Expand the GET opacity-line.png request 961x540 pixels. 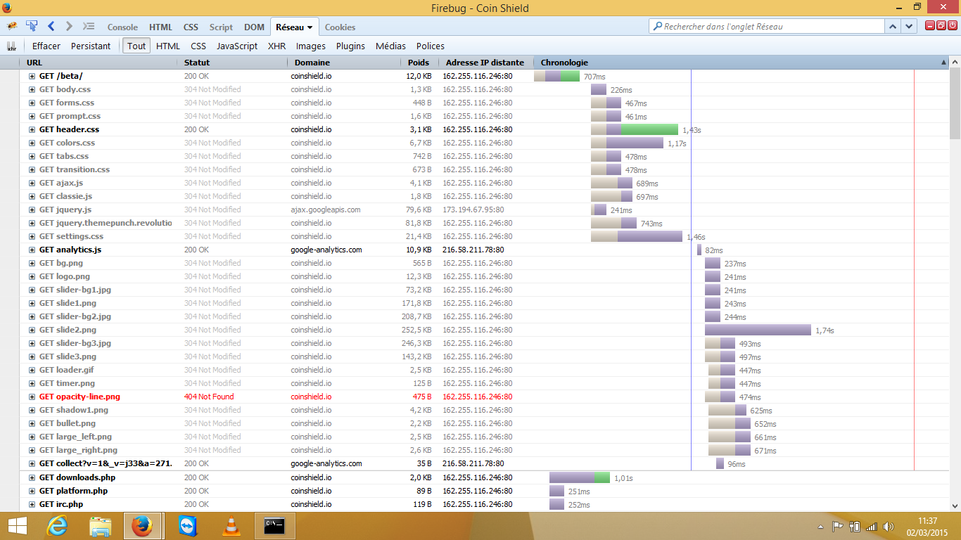[32, 397]
